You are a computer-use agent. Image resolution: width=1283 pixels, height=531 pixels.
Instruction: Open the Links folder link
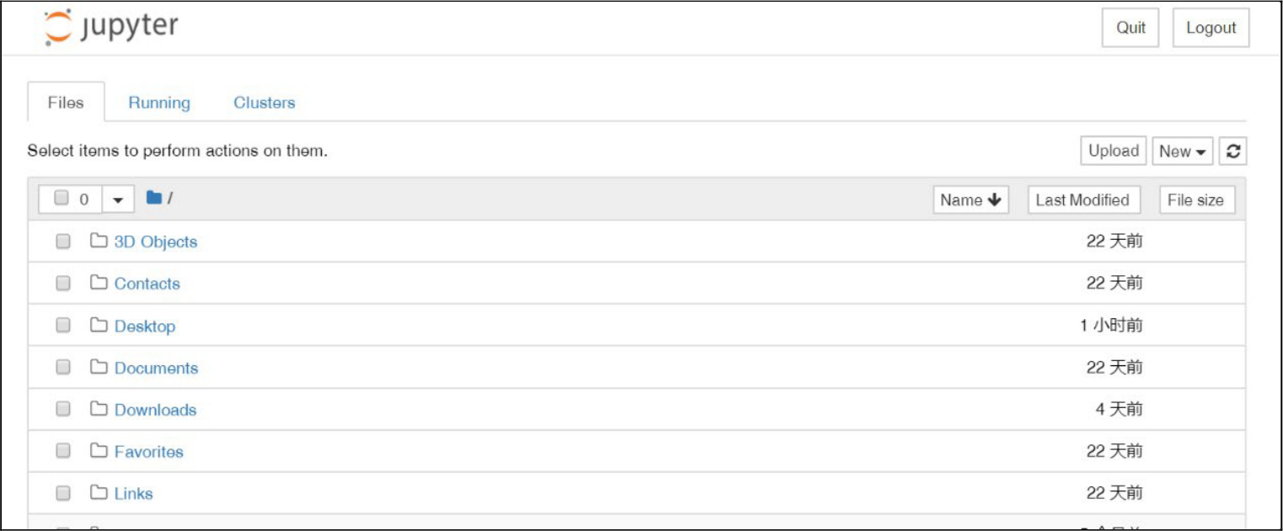[x=134, y=493]
